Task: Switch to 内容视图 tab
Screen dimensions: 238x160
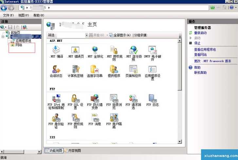Action: [x=73, y=151]
